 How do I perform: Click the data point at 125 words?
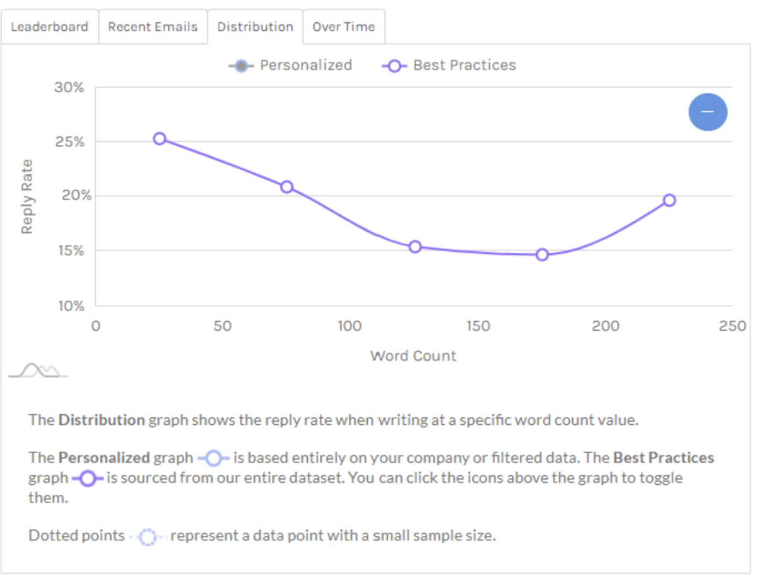click(x=414, y=246)
